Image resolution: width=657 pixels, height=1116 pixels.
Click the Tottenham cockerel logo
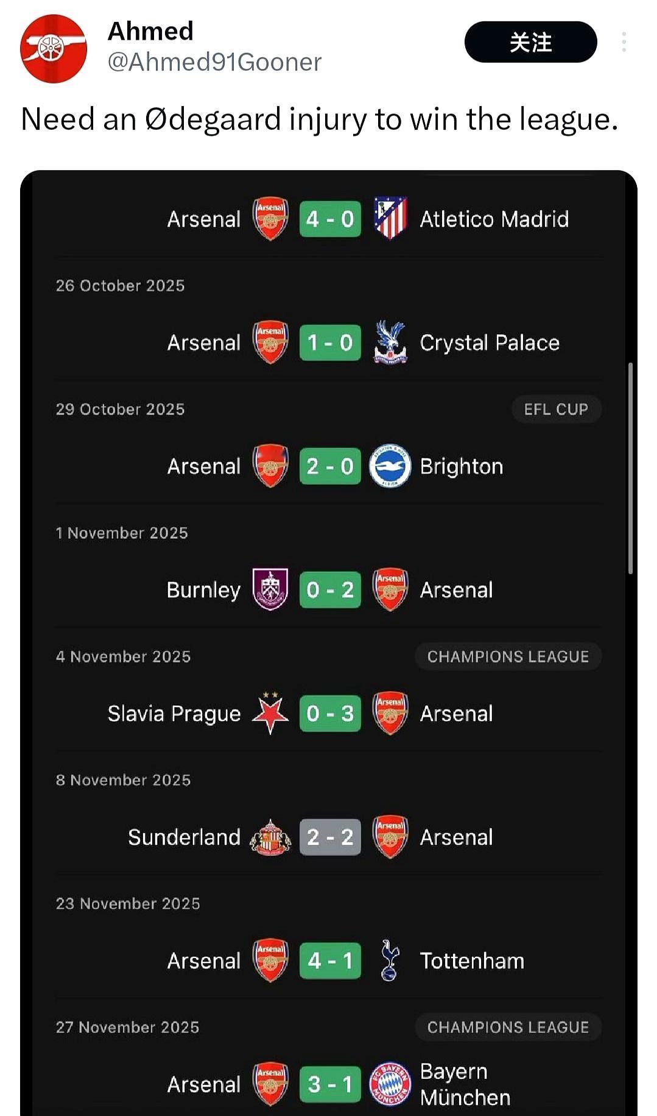[390, 961]
